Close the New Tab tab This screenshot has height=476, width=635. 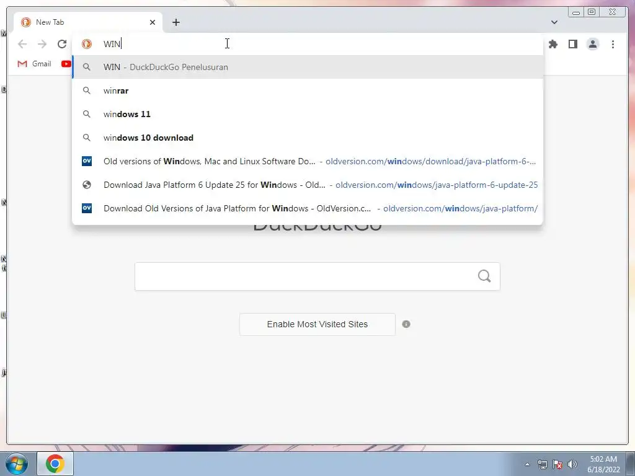pyautogui.click(x=153, y=22)
